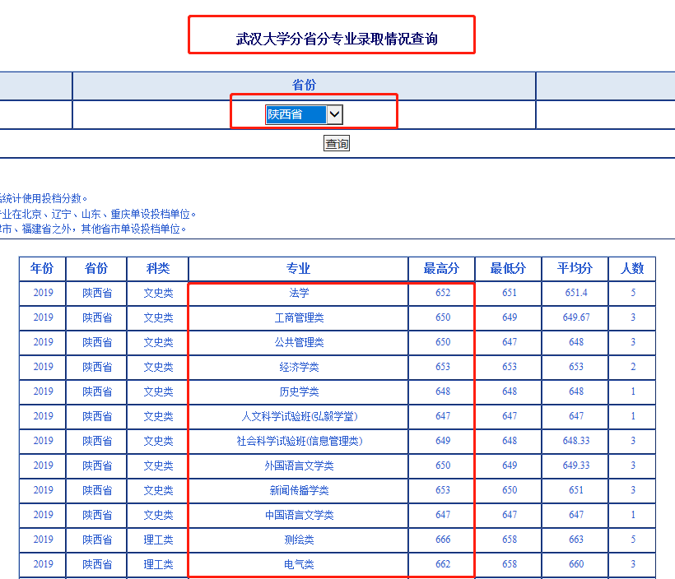
Task: Select the 历史学类 major cell
Action: click(x=299, y=391)
